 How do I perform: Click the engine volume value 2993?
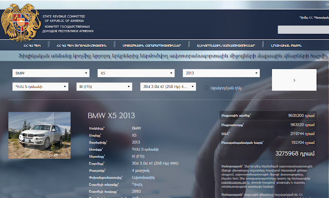(x=136, y=191)
